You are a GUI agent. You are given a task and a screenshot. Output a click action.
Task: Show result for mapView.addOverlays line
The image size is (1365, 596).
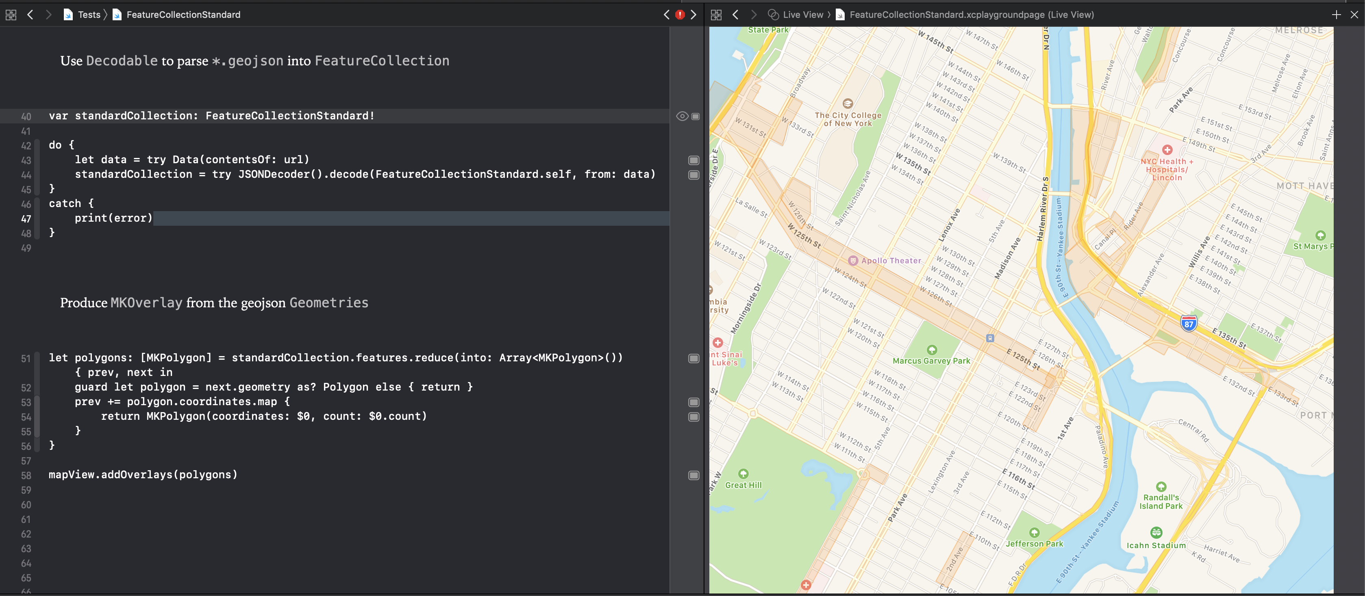(x=693, y=475)
